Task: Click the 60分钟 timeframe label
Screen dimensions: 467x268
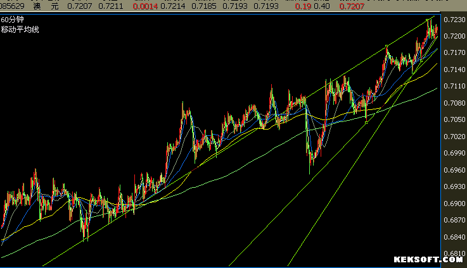Action: 12,20
